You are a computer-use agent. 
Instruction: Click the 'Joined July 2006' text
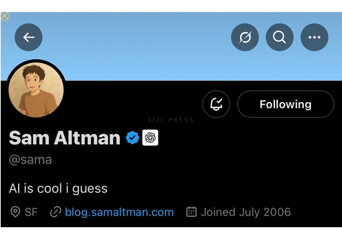[x=246, y=212]
